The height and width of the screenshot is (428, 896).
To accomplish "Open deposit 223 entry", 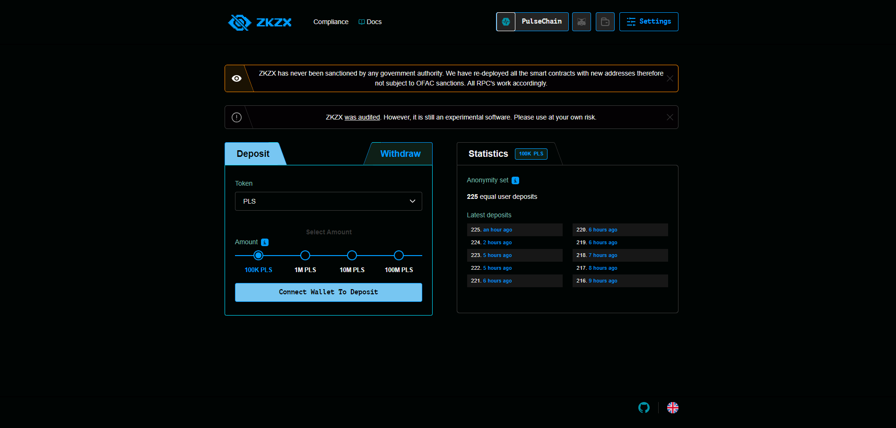I will pyautogui.click(x=515, y=255).
